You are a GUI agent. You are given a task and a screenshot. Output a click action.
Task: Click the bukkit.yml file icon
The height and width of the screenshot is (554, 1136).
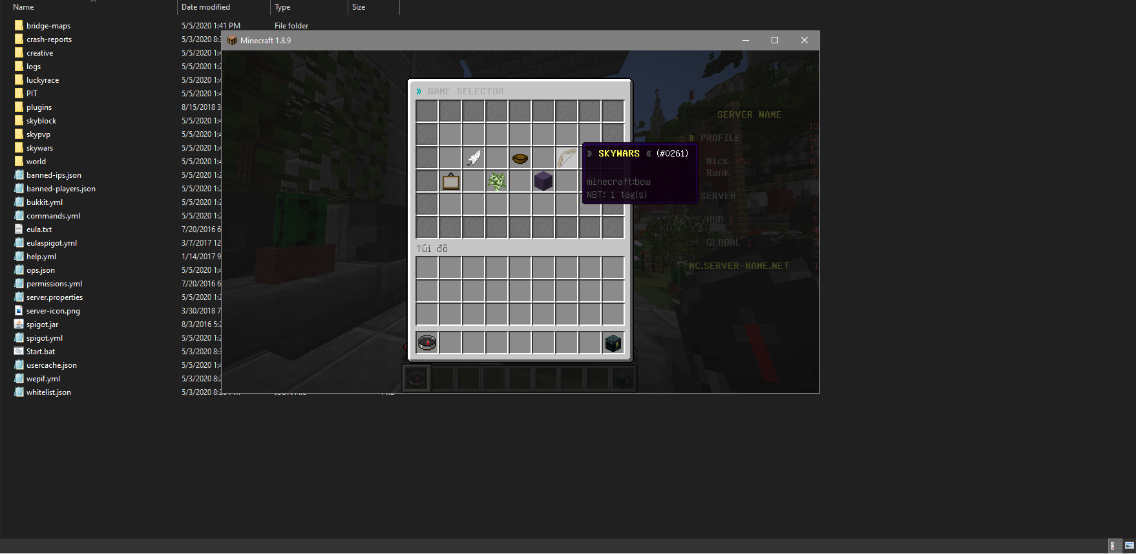tap(19, 202)
